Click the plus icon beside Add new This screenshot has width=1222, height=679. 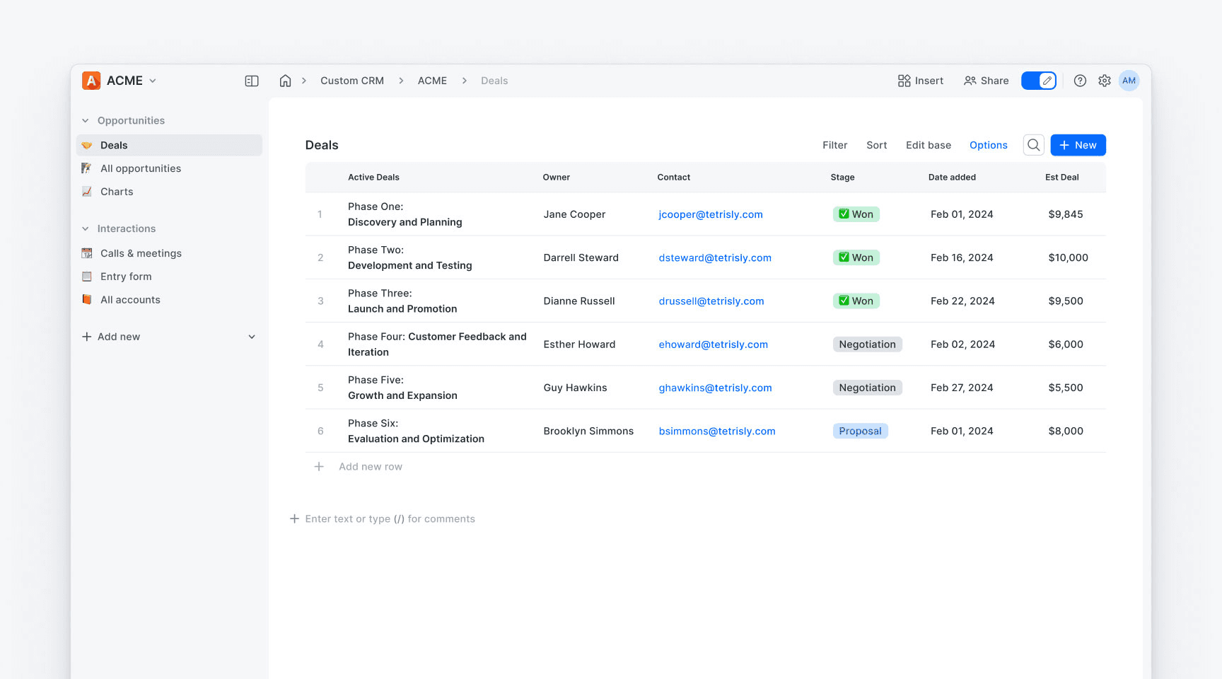click(x=87, y=337)
